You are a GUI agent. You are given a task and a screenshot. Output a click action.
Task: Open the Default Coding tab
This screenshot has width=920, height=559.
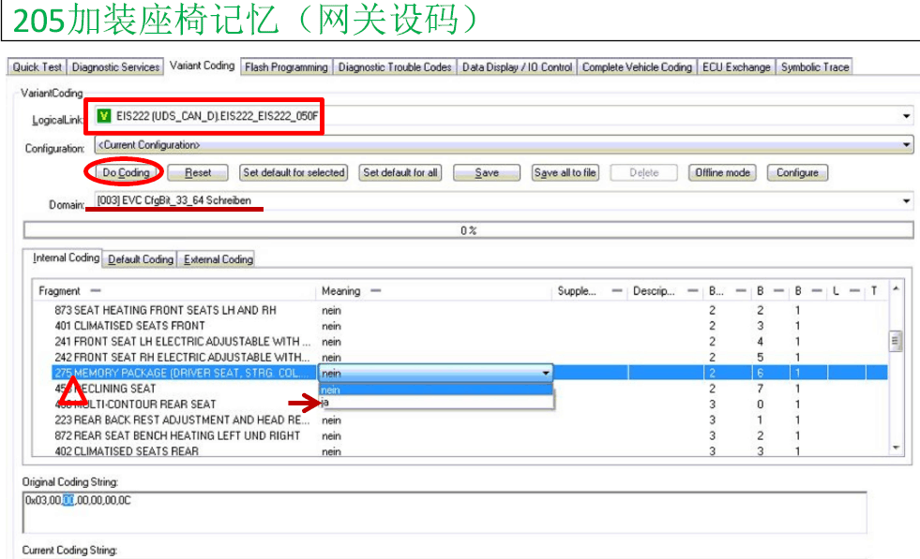coord(141,259)
